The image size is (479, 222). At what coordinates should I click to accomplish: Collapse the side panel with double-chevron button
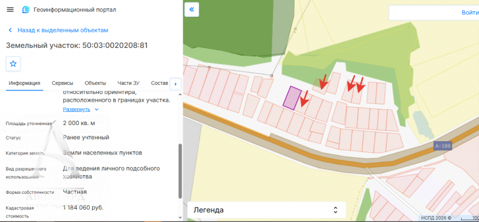pyautogui.click(x=192, y=10)
